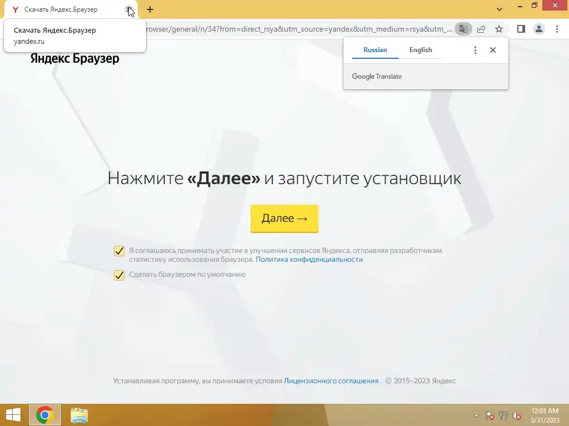Bookmark this page with the star icon
The image size is (569, 426).
(499, 29)
